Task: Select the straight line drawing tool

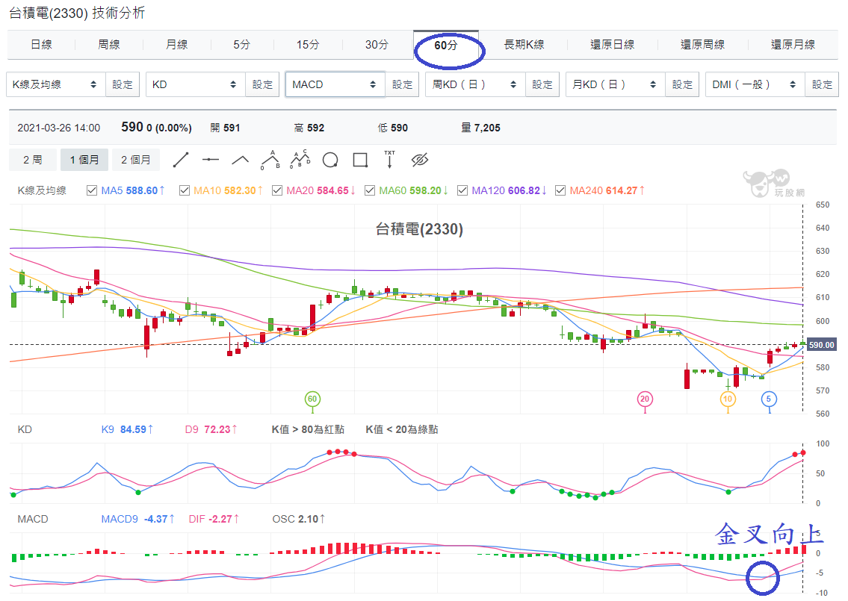Action: 181,160
